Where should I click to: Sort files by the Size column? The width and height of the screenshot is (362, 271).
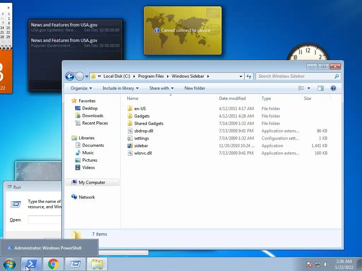tap(308, 98)
